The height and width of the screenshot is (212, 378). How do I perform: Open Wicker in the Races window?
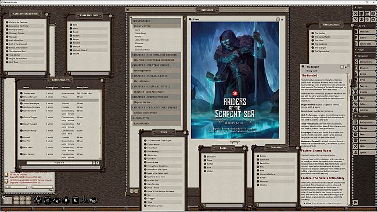pyautogui.click(x=210, y=171)
